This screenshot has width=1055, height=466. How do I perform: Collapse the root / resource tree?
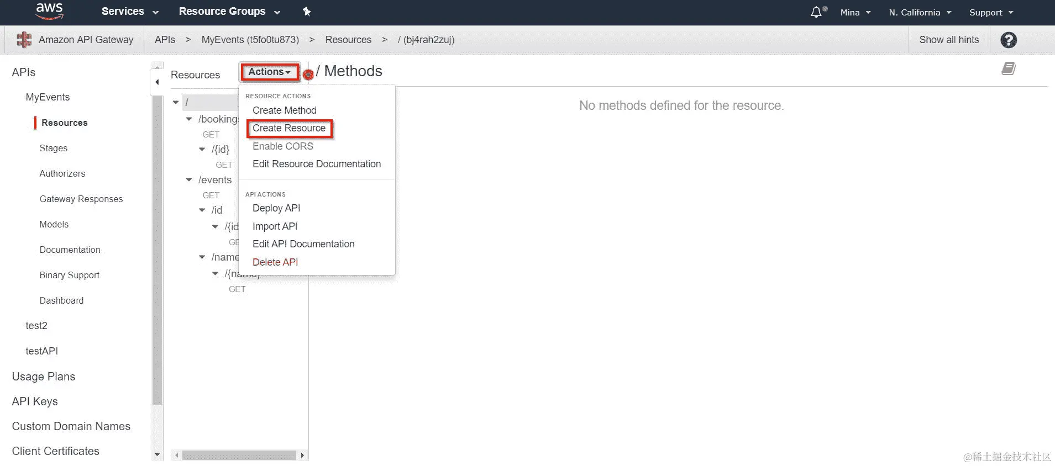(x=176, y=103)
